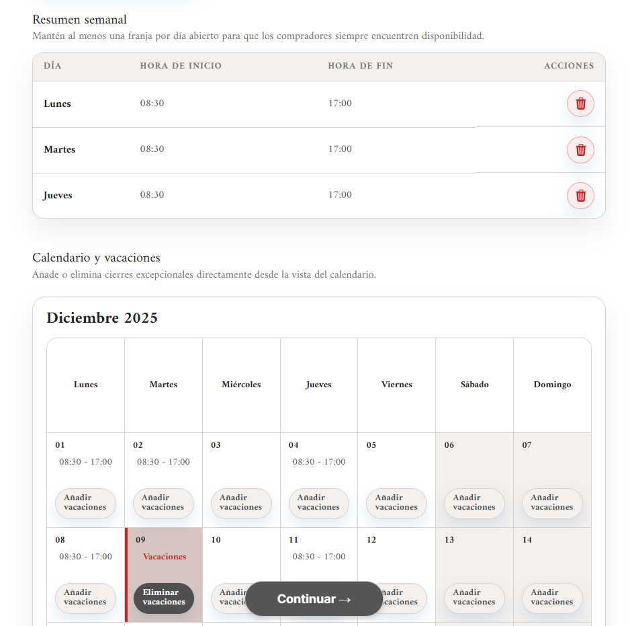The height and width of the screenshot is (626, 630).
Task: Click the ACCIONES column header
Action: [x=569, y=66]
